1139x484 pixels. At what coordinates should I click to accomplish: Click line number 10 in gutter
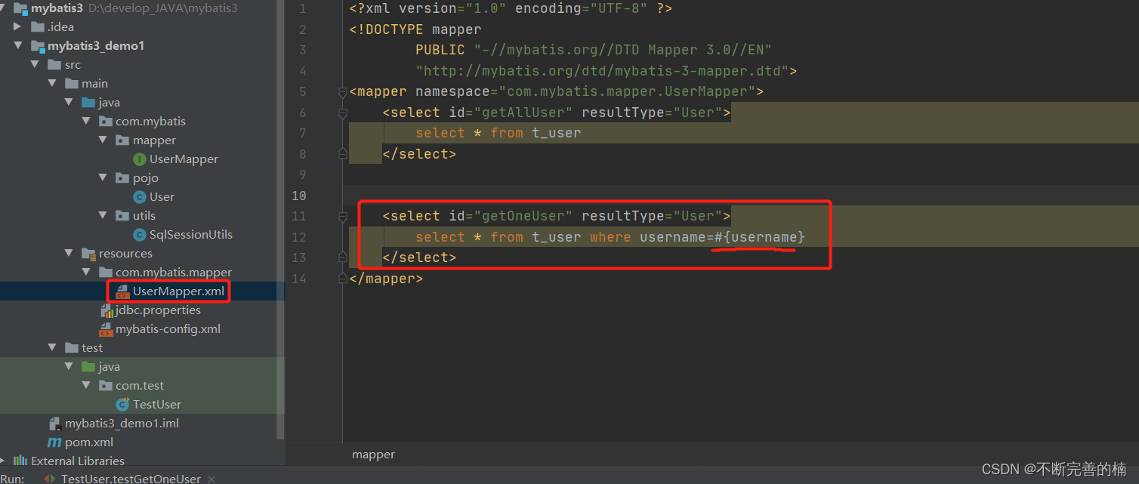pyautogui.click(x=299, y=196)
